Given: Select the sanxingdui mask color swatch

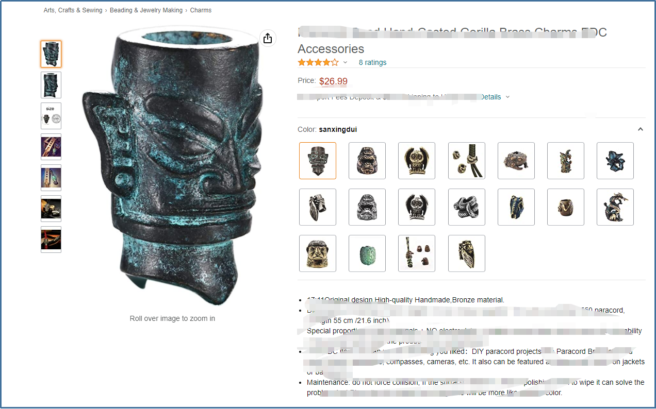Looking at the screenshot, I should [x=318, y=161].
